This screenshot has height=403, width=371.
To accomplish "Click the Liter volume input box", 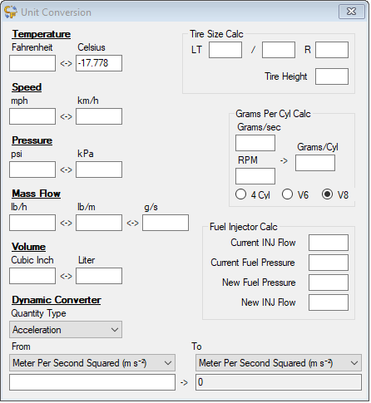I will 99,276.
